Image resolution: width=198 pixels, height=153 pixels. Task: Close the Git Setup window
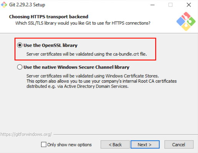pyautogui.click(x=189, y=5)
